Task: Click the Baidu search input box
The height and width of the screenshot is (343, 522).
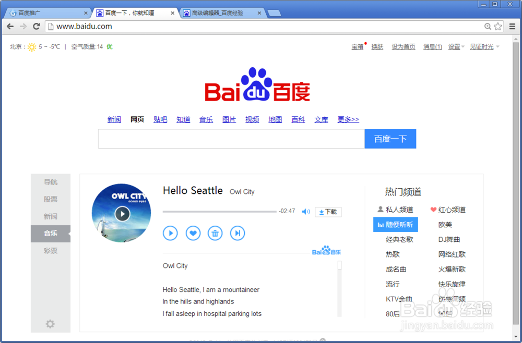Action: [x=231, y=139]
